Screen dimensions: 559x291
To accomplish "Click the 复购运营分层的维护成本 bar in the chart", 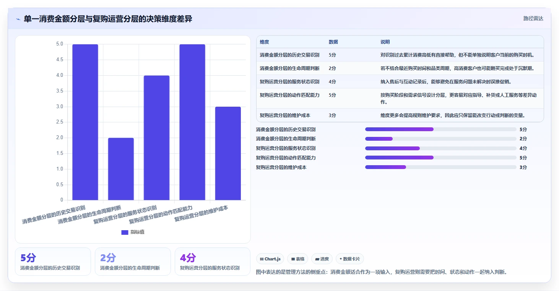I will (228, 153).
